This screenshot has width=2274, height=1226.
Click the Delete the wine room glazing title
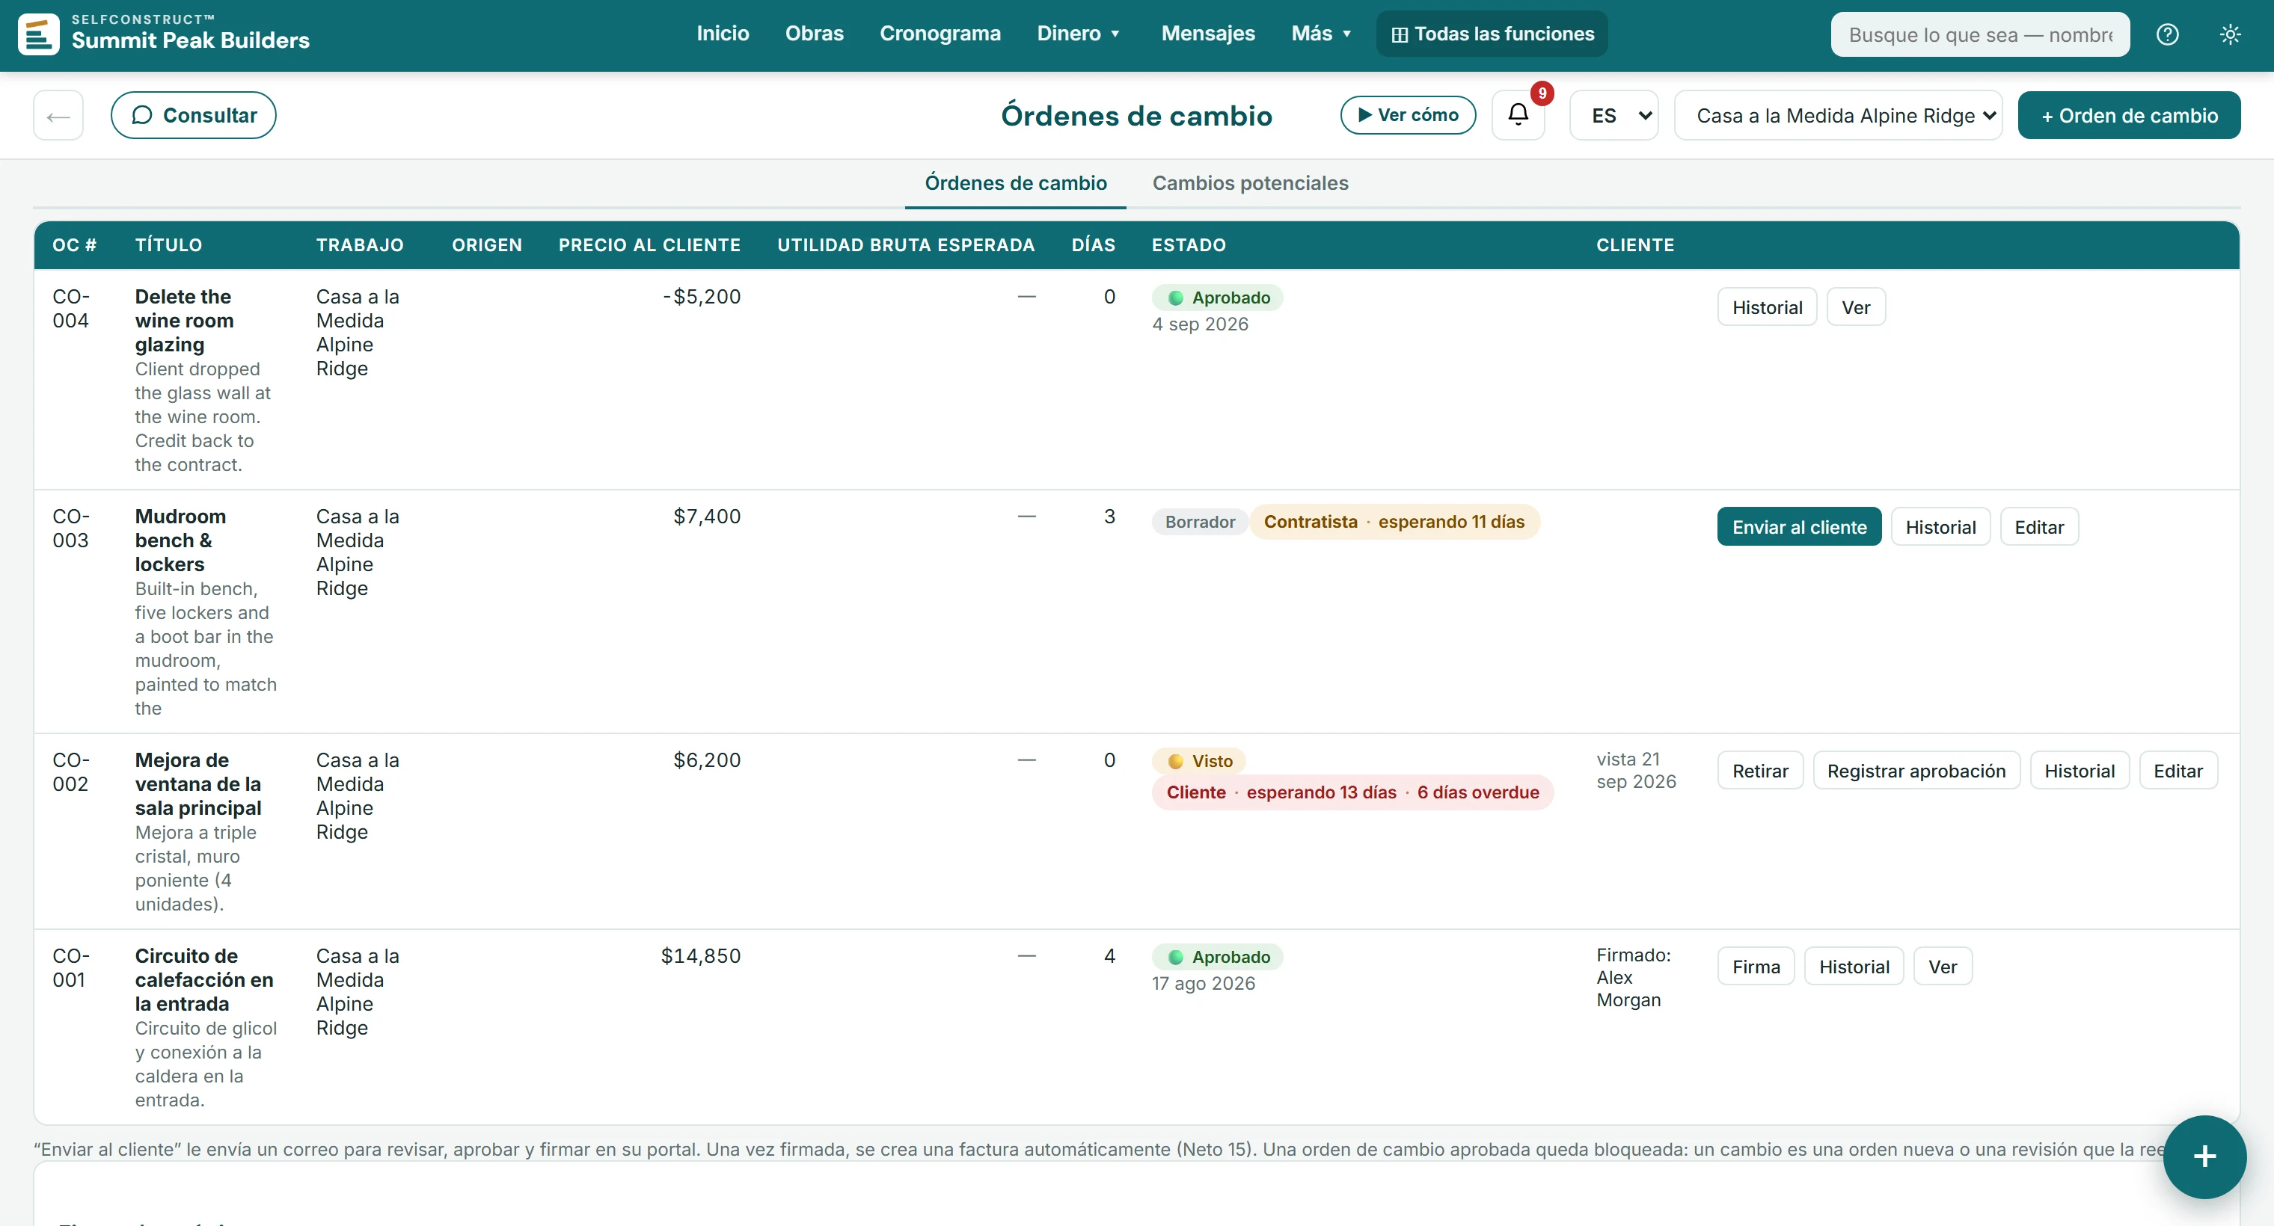[185, 320]
